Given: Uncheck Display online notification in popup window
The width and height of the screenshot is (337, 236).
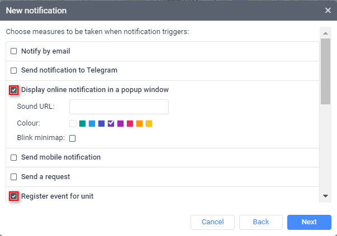Looking at the screenshot, I should click(14, 90).
